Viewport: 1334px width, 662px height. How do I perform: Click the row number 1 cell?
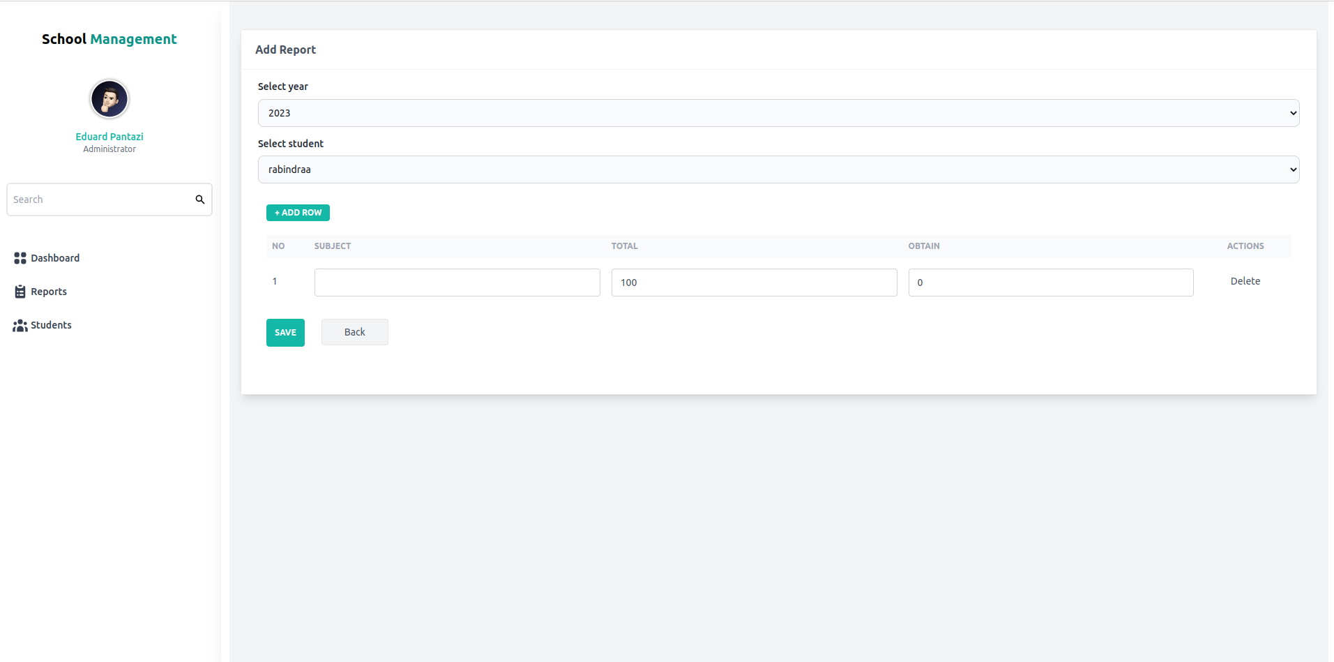pos(275,281)
